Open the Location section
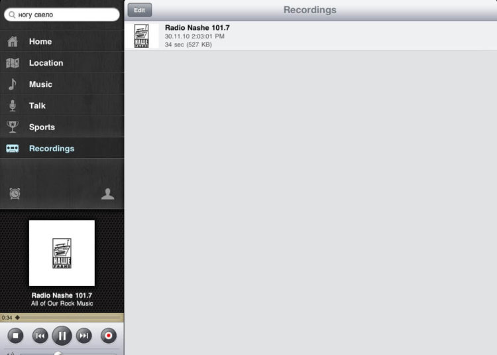Image resolution: width=497 pixels, height=355 pixels. [62, 62]
